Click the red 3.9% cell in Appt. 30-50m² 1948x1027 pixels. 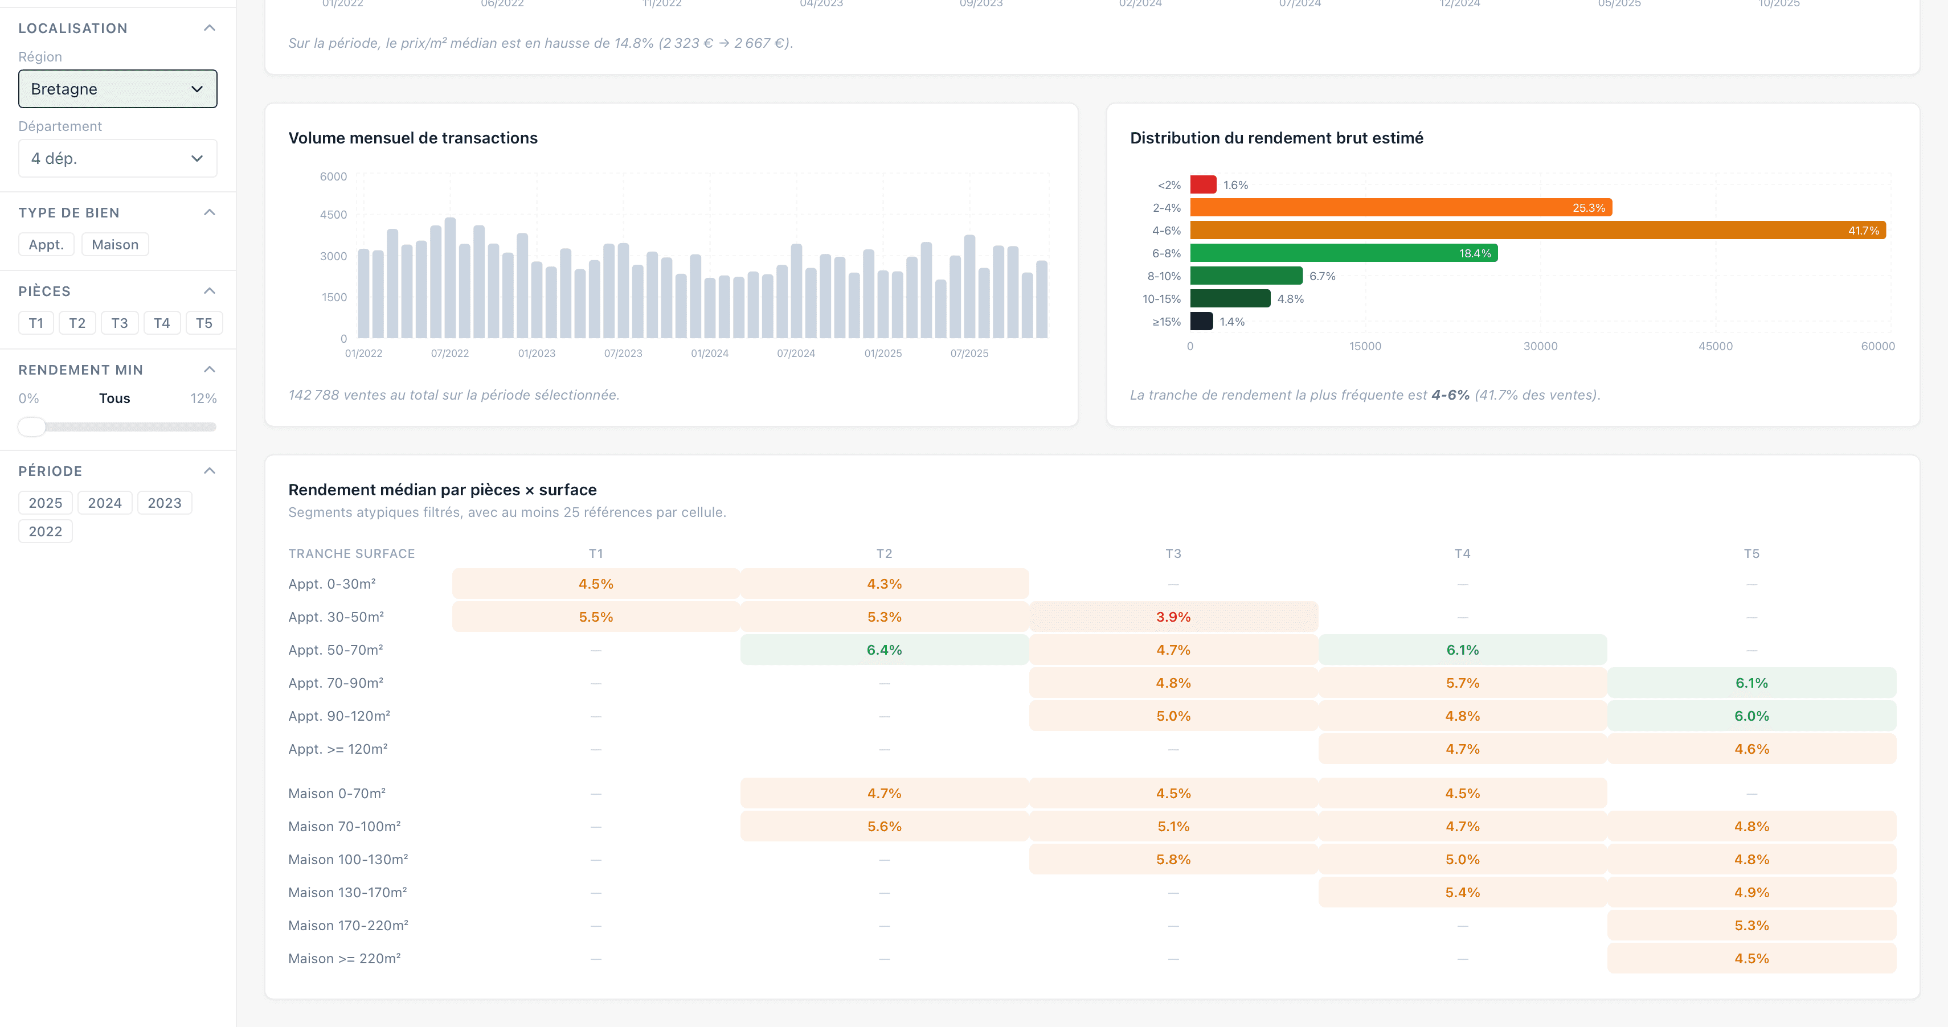pyautogui.click(x=1173, y=618)
